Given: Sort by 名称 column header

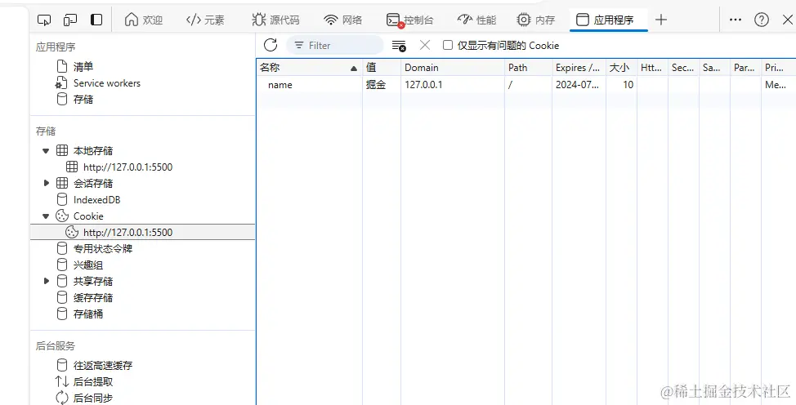Looking at the screenshot, I should (309, 68).
